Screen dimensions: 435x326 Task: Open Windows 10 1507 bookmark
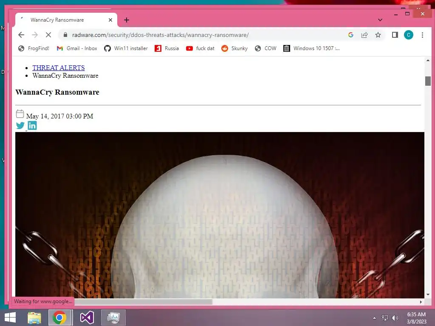[x=311, y=48]
